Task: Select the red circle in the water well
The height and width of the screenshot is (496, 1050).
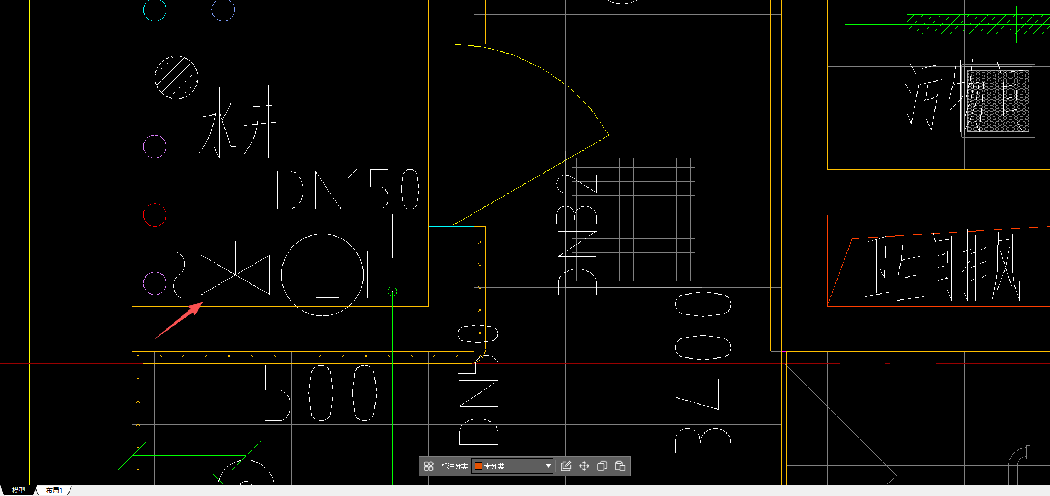Action: tap(155, 215)
